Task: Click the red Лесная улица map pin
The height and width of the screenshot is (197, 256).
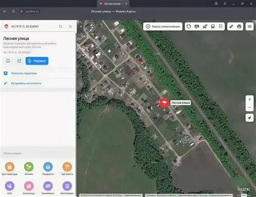Action: [164, 103]
